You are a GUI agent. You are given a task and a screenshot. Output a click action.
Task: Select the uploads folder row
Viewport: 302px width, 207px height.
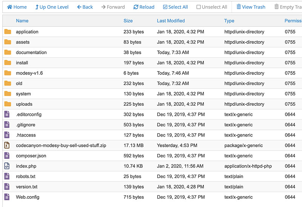(x=24, y=104)
